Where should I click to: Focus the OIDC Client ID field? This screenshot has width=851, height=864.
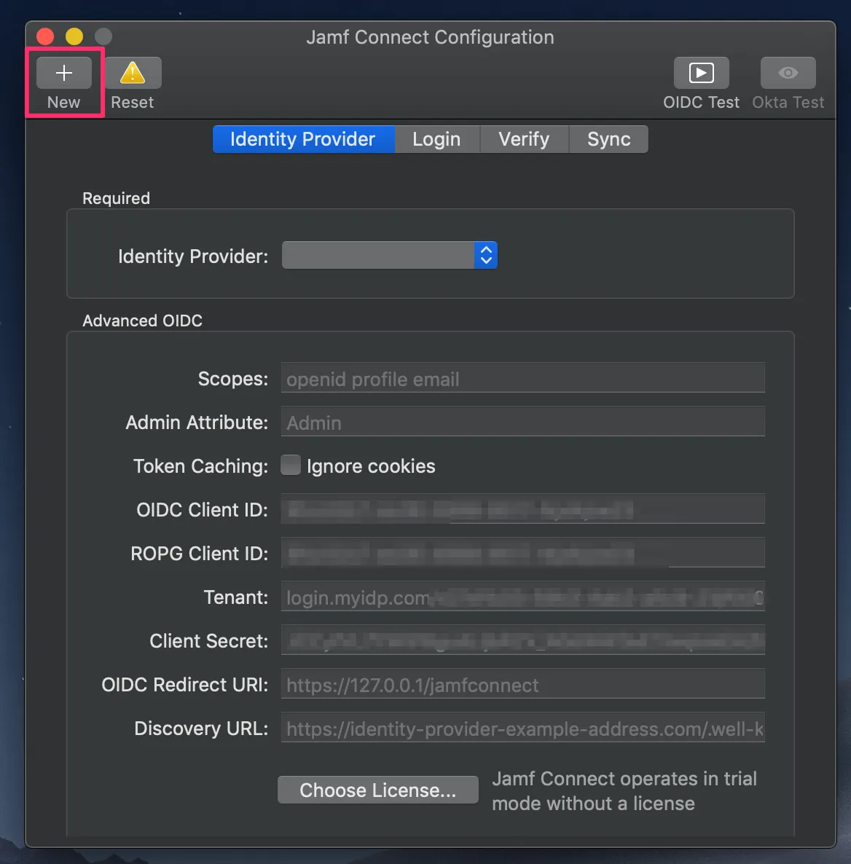[522, 509]
